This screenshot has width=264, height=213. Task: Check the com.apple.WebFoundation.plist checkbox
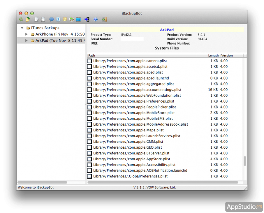(x=89, y=96)
